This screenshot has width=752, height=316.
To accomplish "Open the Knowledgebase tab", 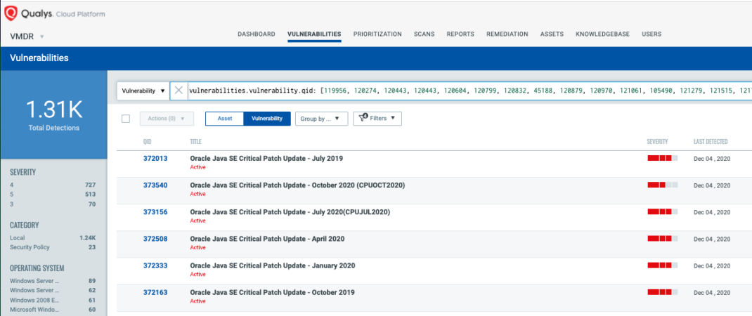I will (602, 34).
